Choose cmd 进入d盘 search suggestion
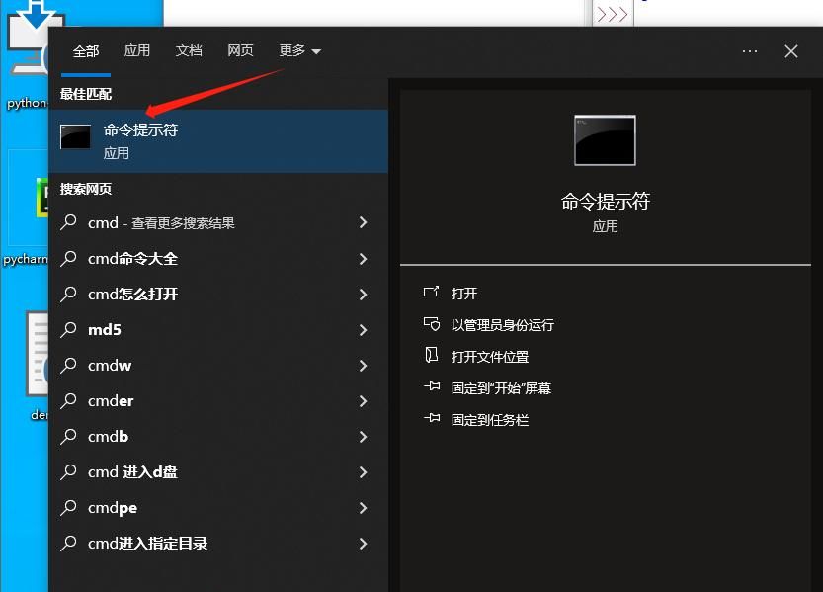Image resolution: width=823 pixels, height=592 pixels. pyautogui.click(x=132, y=472)
